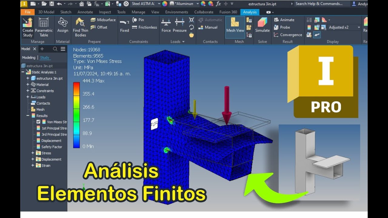The height and width of the screenshot is (218, 388).
Task: Click the Nodes:19368 text
Action: (87, 50)
